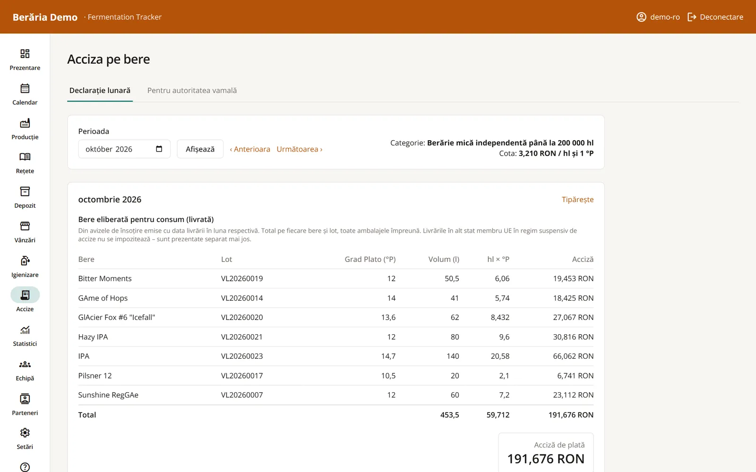Click the total 191,676 RON in table
Image resolution: width=756 pixels, height=472 pixels.
click(571, 415)
